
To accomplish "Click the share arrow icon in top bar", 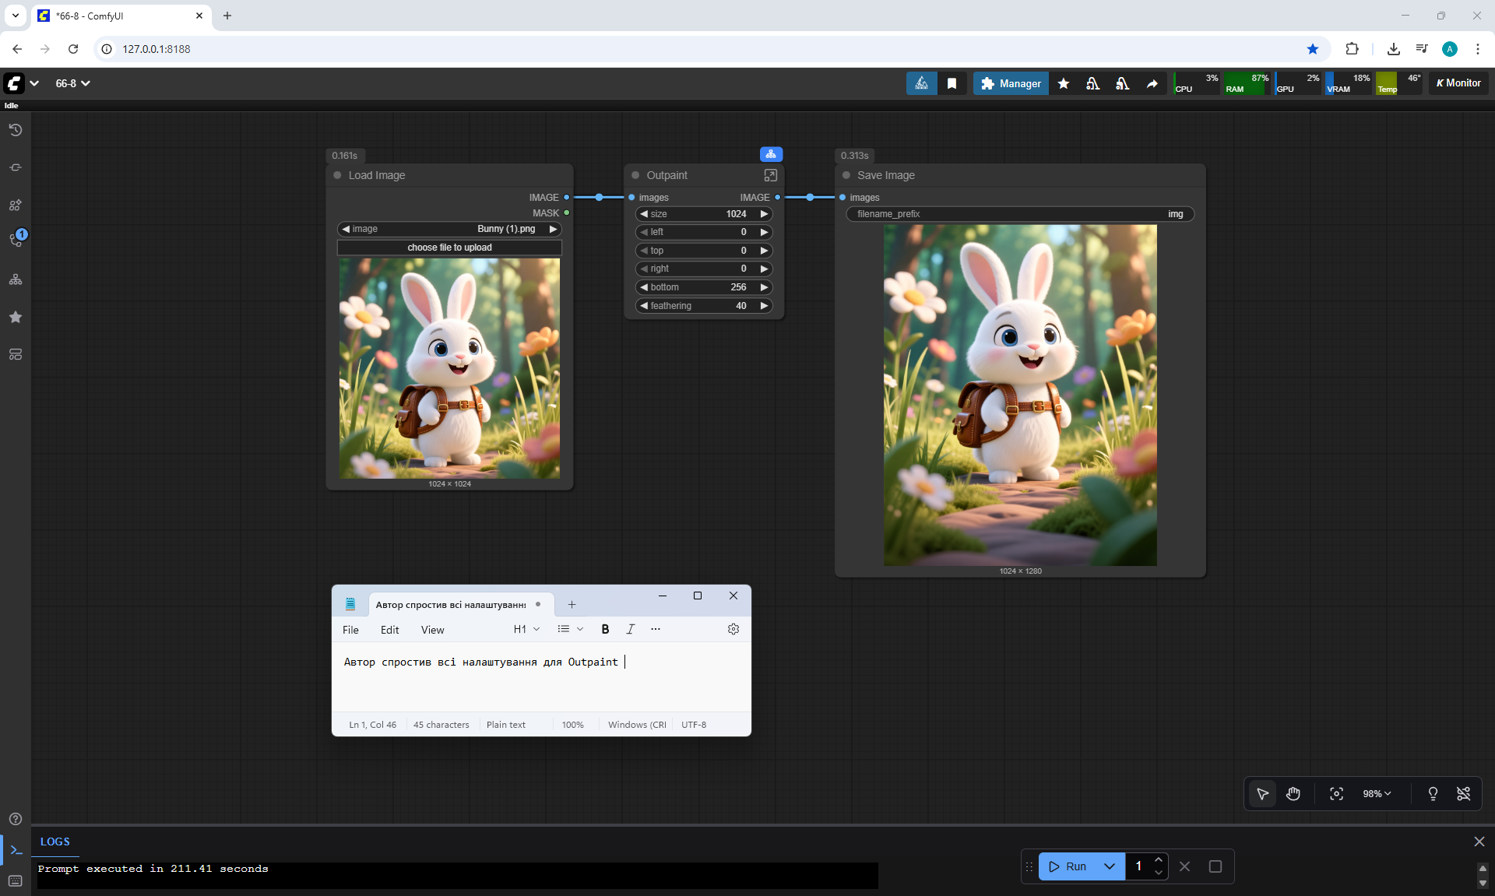I will [1152, 83].
